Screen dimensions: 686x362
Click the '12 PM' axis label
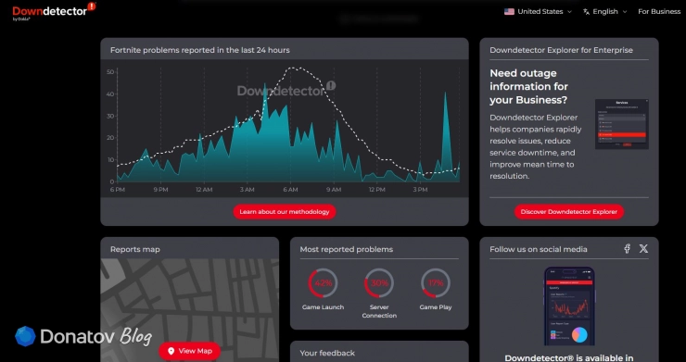[x=376, y=190]
